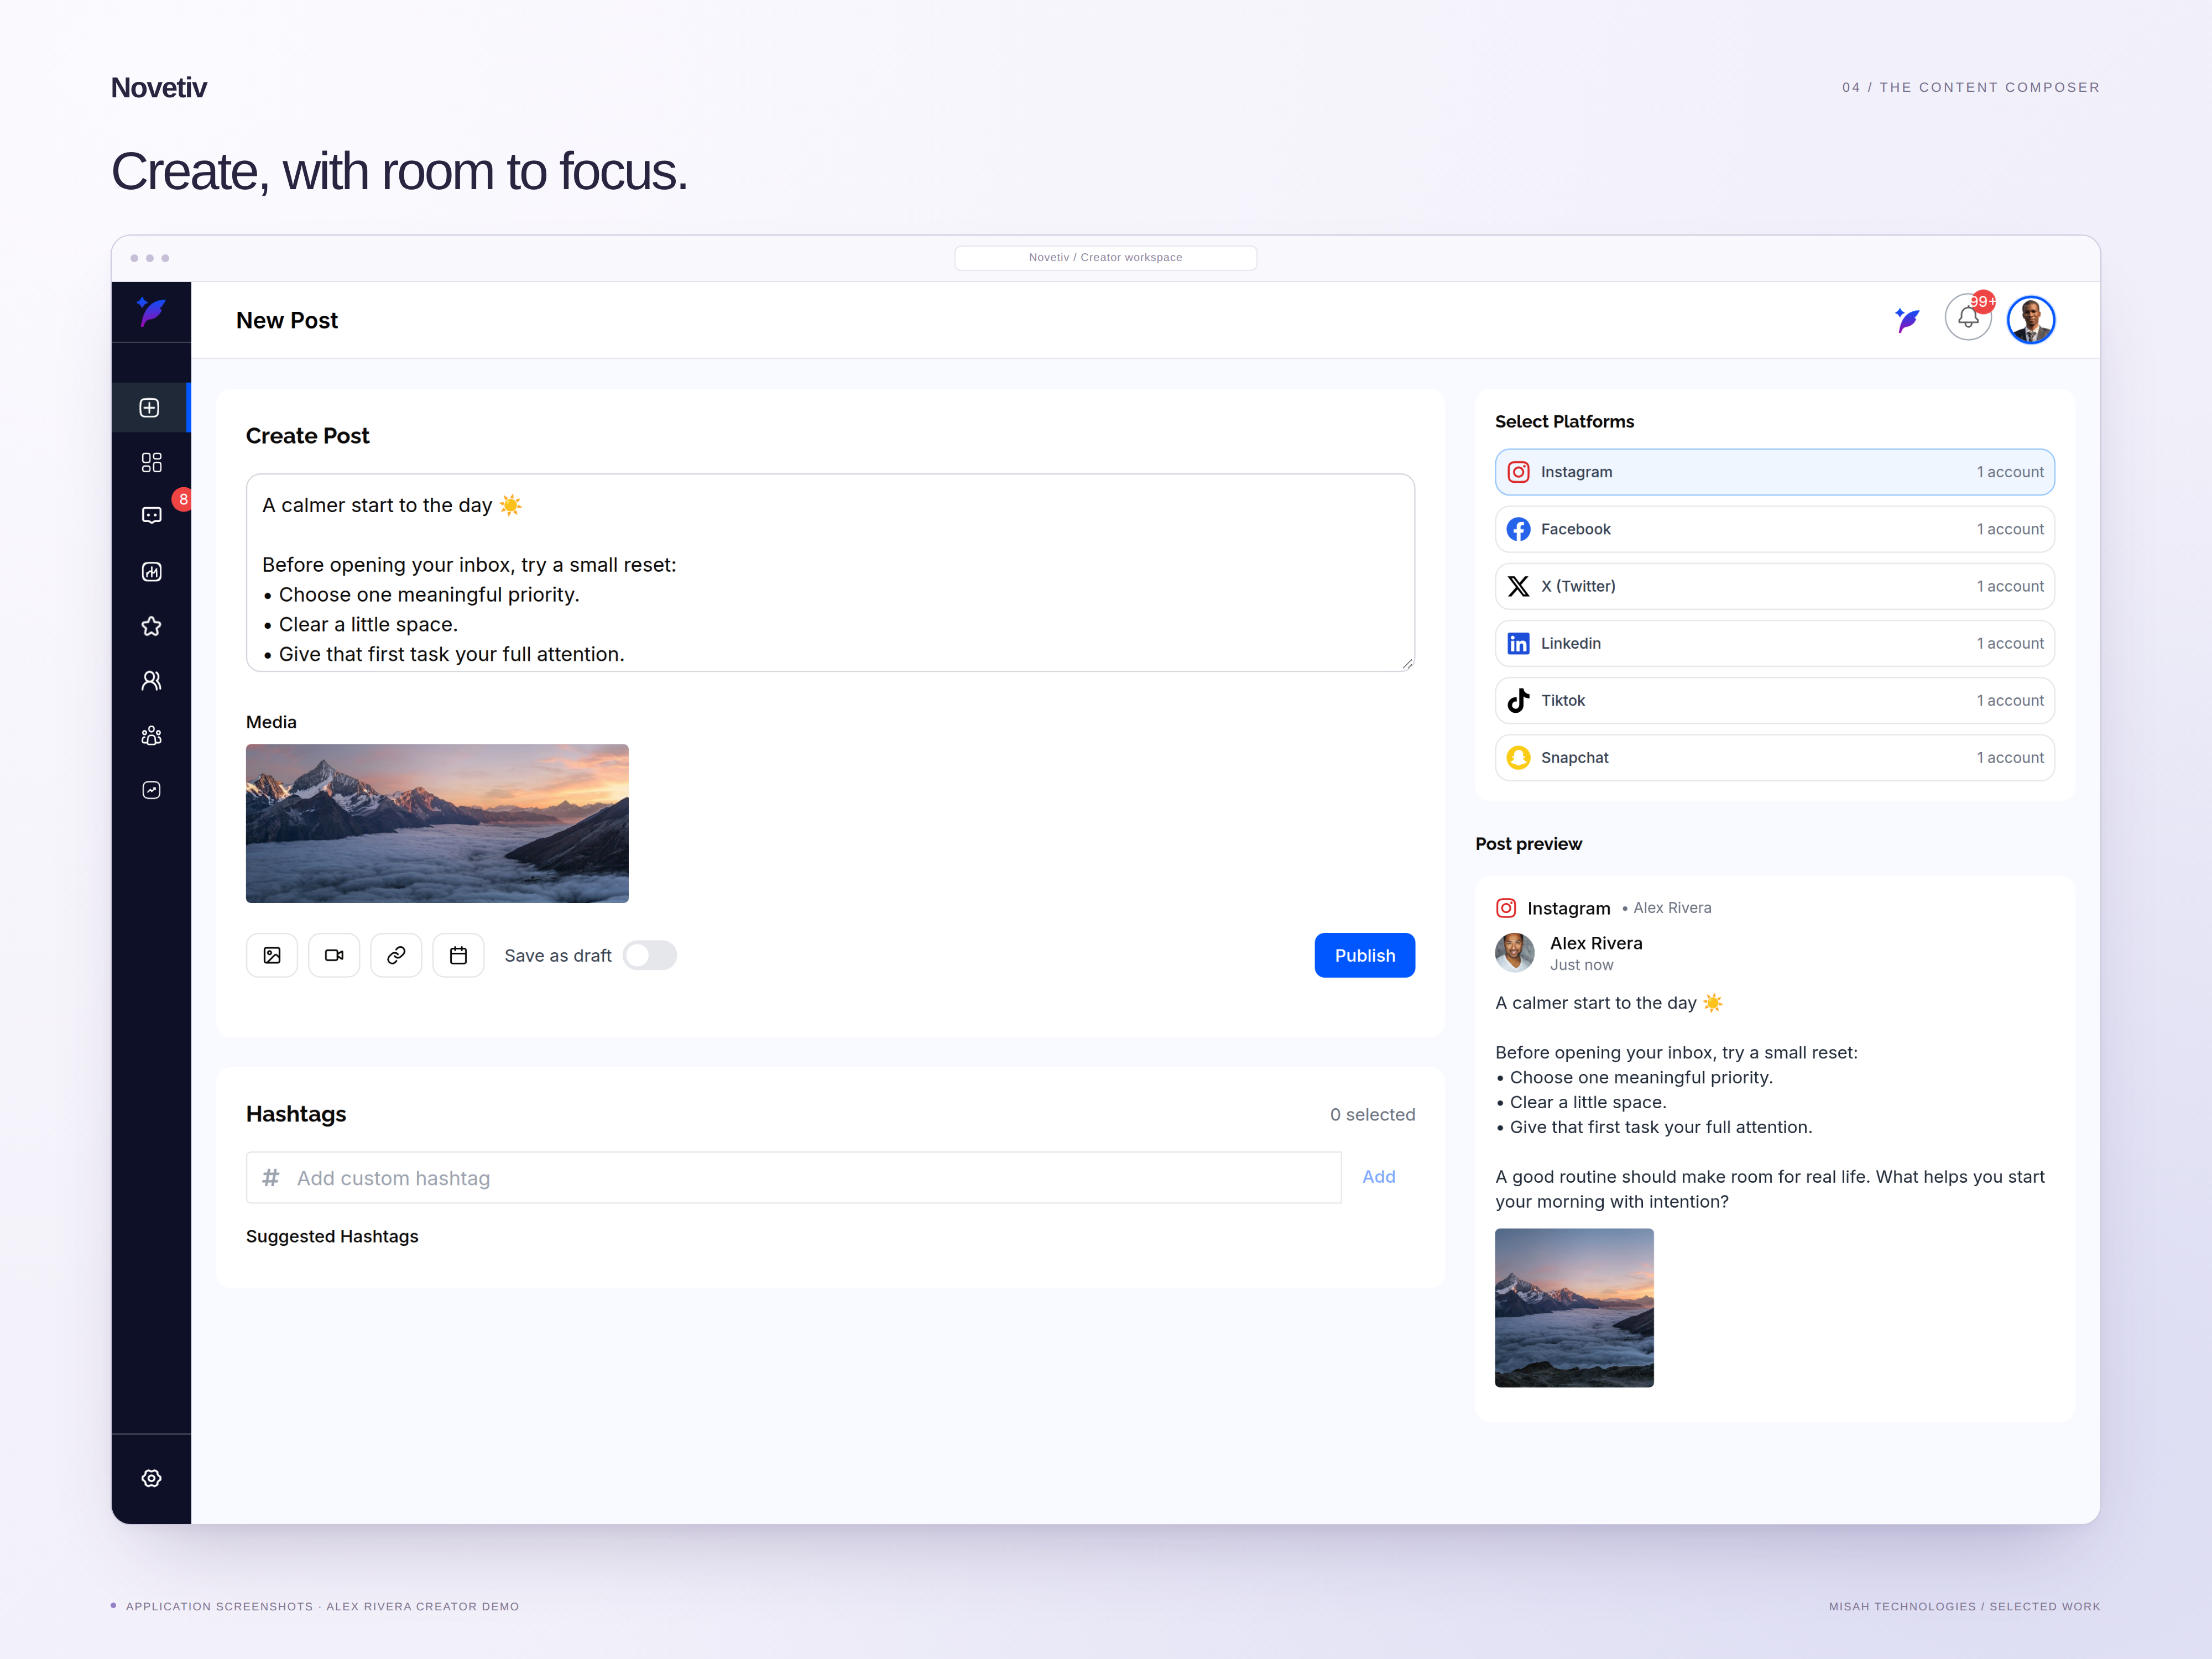2212x1659 pixels.
Task: Click the 'Suggested Hashtags' label
Action: point(332,1236)
